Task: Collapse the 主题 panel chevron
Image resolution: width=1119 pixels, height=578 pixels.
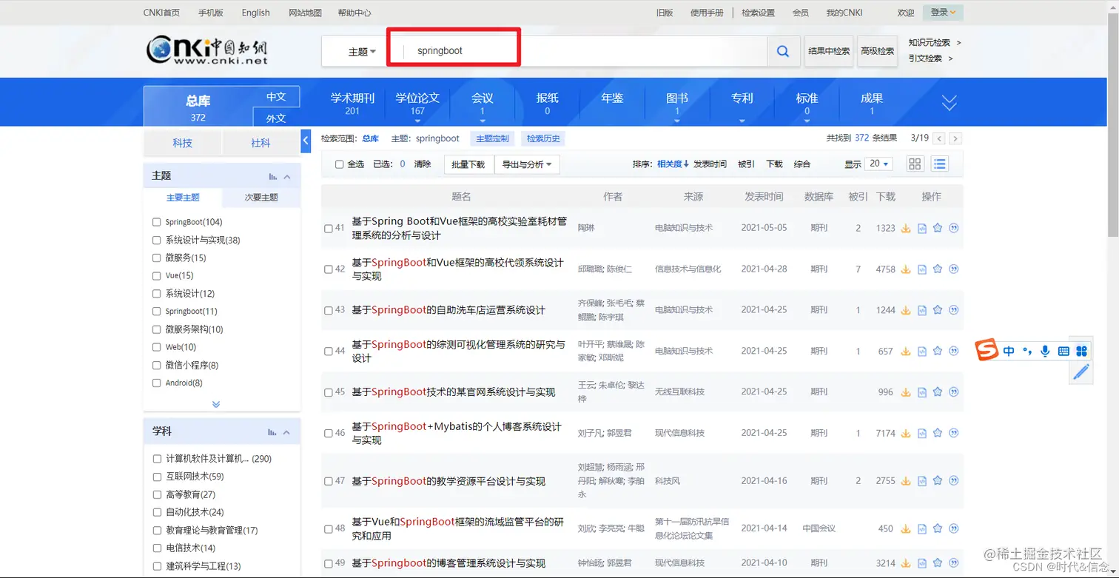Action: click(x=287, y=176)
